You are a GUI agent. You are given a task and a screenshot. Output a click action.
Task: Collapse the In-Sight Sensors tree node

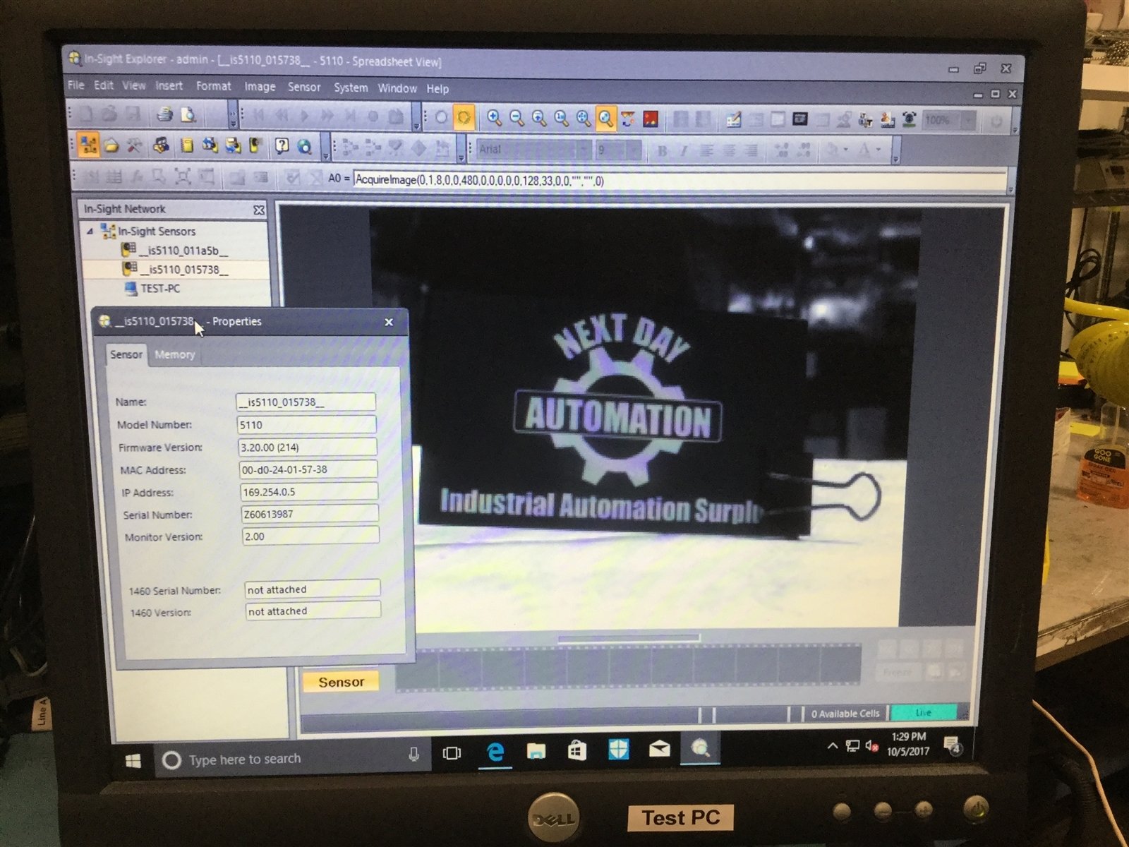[90, 231]
